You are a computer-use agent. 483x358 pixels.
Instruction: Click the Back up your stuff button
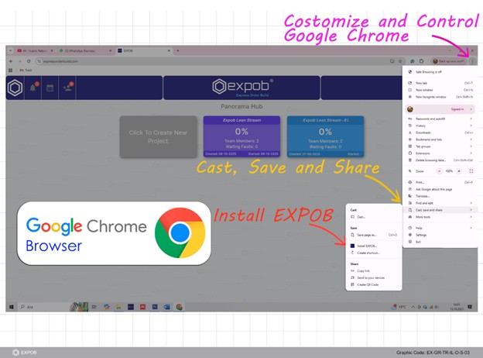pyautogui.click(x=450, y=60)
